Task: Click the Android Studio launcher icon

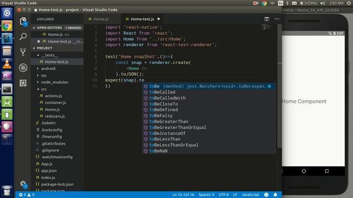Action: 7,102
